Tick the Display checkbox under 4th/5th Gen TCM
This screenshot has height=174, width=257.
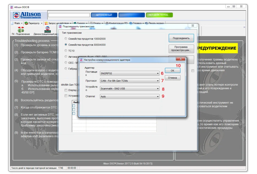pyautogui.click(x=66, y=90)
